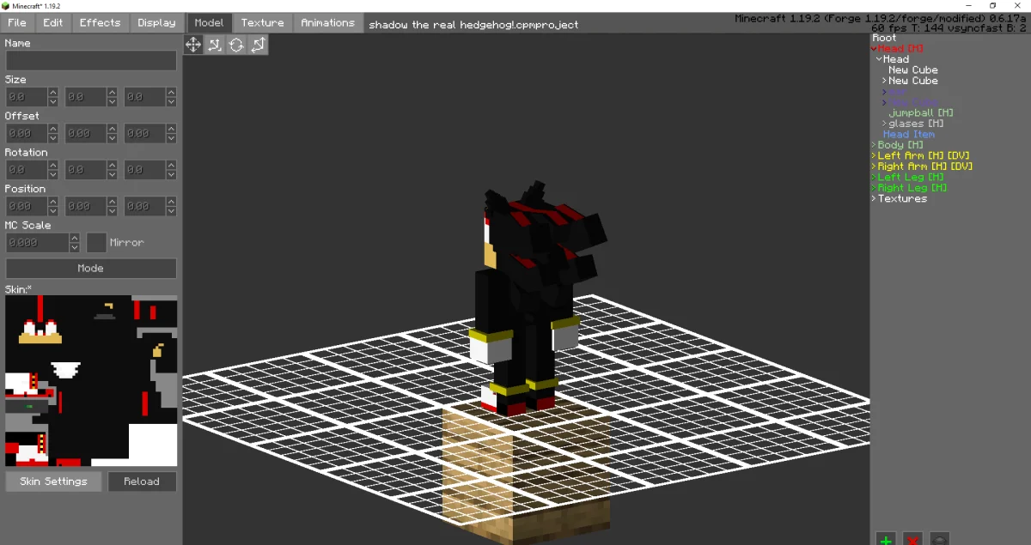Decrease the Offset Z value
1031x545 pixels.
click(x=172, y=138)
